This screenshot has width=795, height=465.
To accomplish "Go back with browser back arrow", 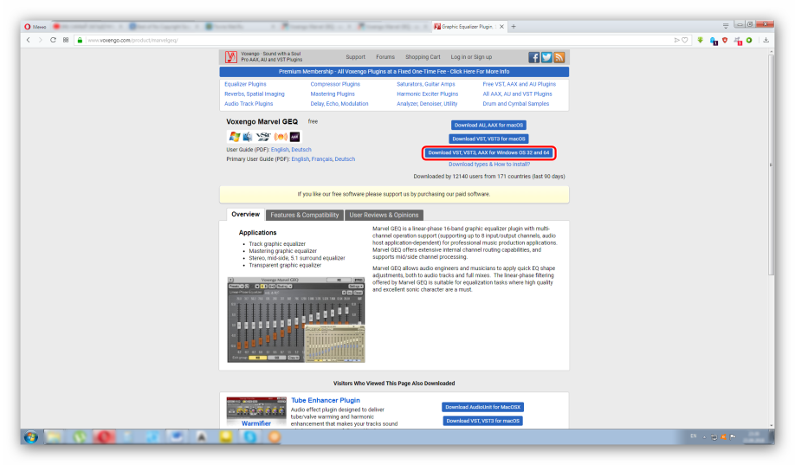I will (x=29, y=40).
